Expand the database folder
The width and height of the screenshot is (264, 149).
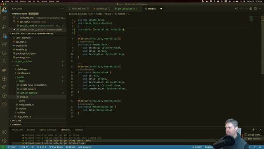16,69
